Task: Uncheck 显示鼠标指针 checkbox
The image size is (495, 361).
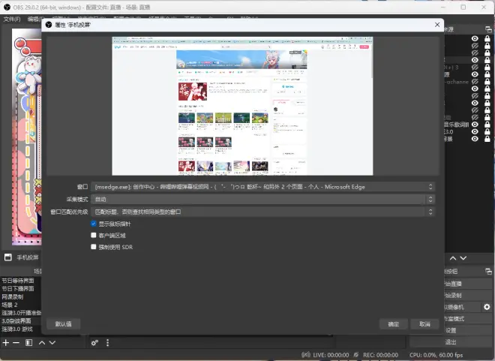Action: click(x=94, y=224)
